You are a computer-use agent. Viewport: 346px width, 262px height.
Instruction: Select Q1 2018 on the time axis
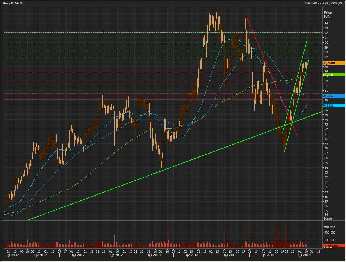pyautogui.click(x=154, y=255)
